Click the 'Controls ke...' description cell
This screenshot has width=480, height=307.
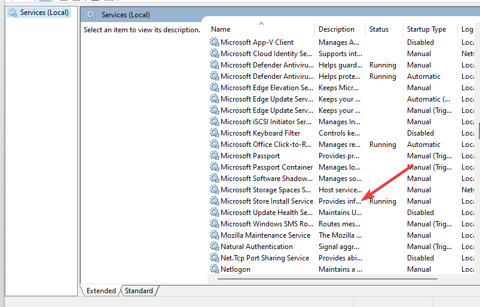tap(339, 133)
